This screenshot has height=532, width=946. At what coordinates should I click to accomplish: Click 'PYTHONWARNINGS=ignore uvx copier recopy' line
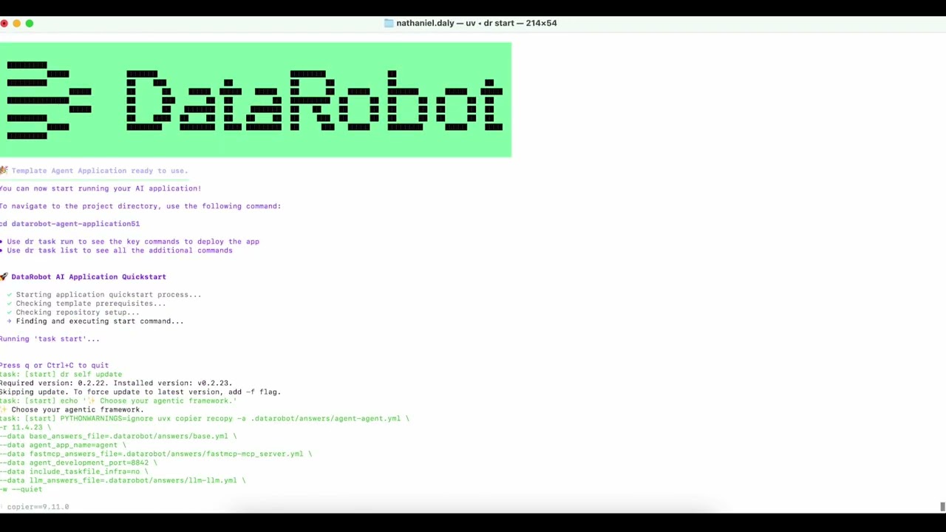coord(205,419)
